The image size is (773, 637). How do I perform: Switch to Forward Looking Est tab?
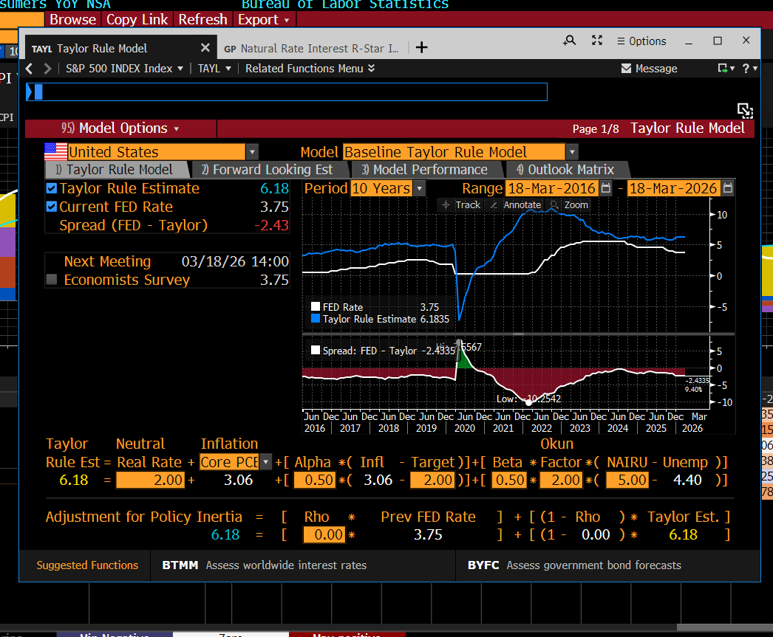click(270, 169)
